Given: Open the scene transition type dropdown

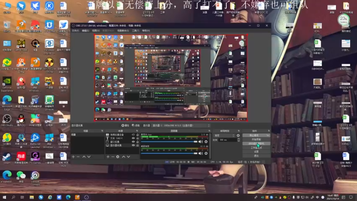Looking at the screenshot, I should coord(224,135).
